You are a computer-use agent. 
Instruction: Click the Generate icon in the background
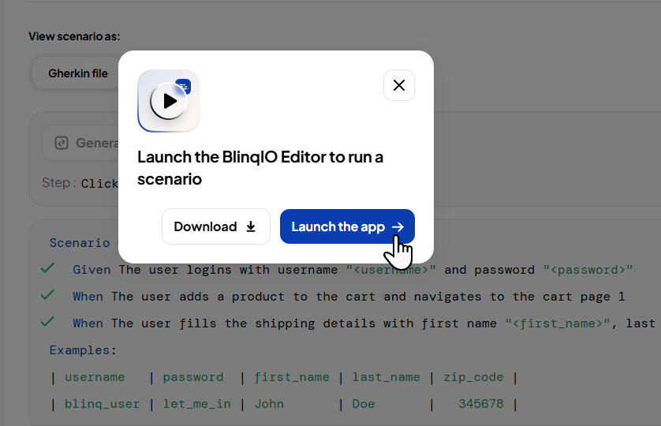pos(62,143)
